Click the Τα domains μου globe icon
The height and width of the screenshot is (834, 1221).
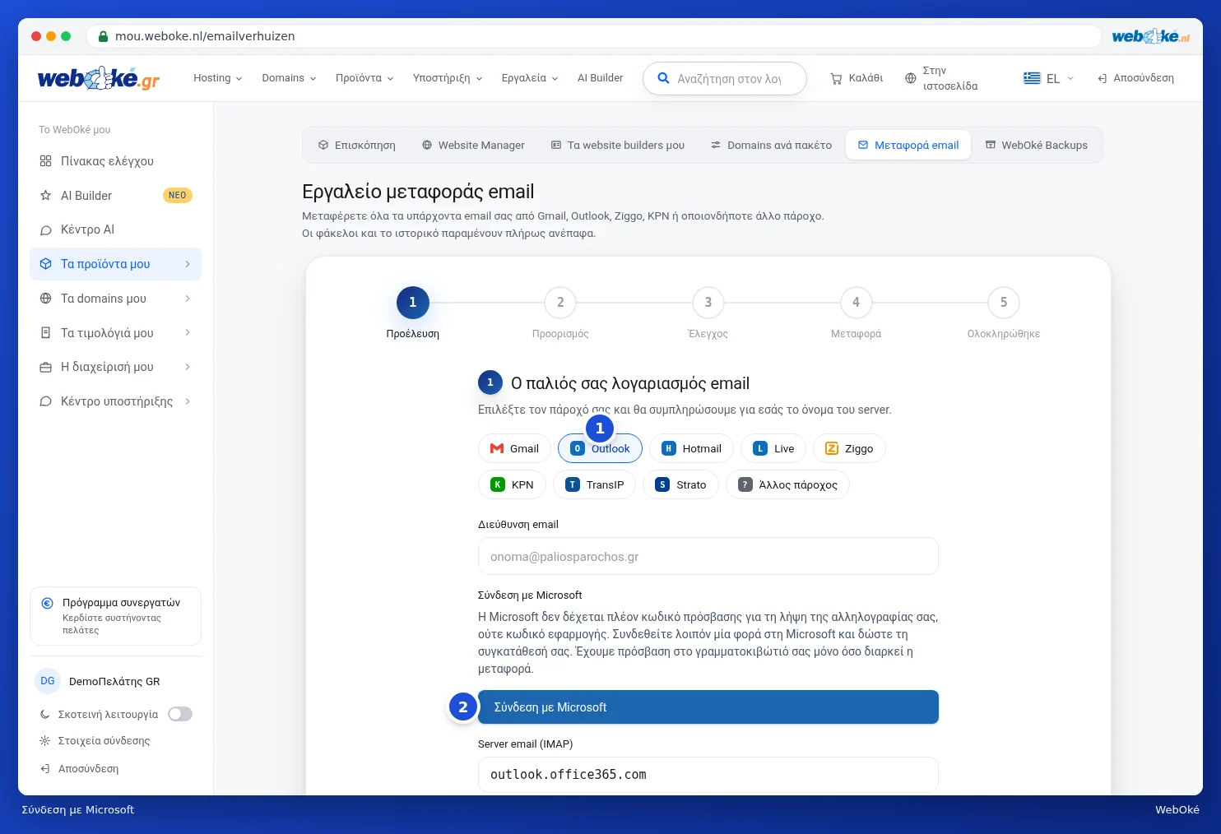click(x=46, y=299)
